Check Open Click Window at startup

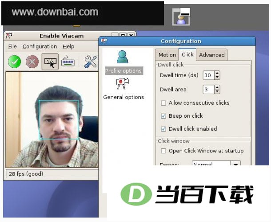[x=163, y=151]
